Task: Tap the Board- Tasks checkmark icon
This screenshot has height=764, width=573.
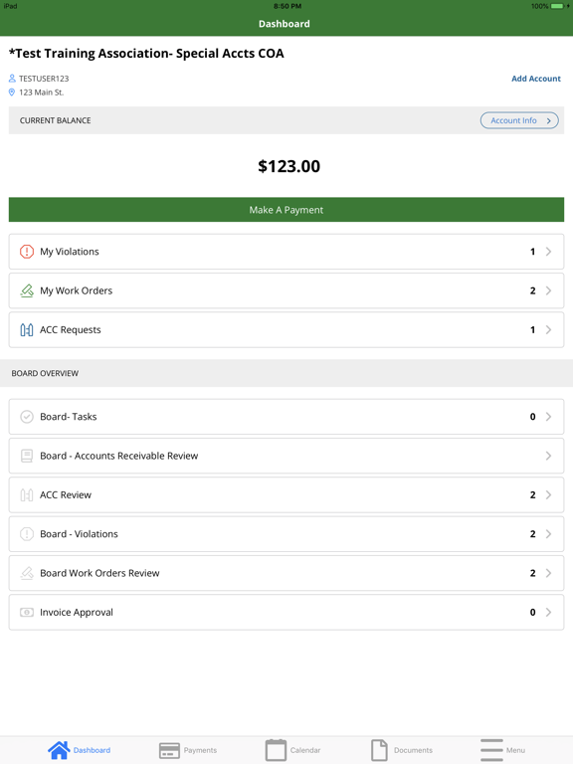Action: coord(27,417)
